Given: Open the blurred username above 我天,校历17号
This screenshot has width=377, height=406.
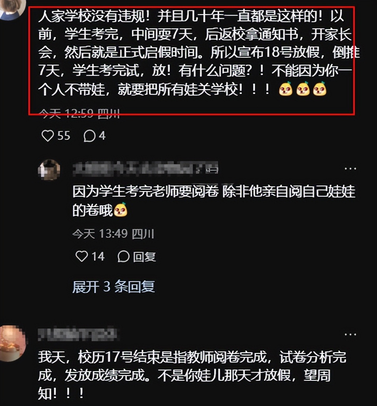Looking at the screenshot, I should (x=77, y=334).
